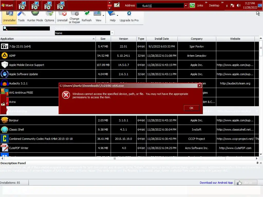
Task: Expand hidden tray icons chevron
Action: click(x=227, y=6)
